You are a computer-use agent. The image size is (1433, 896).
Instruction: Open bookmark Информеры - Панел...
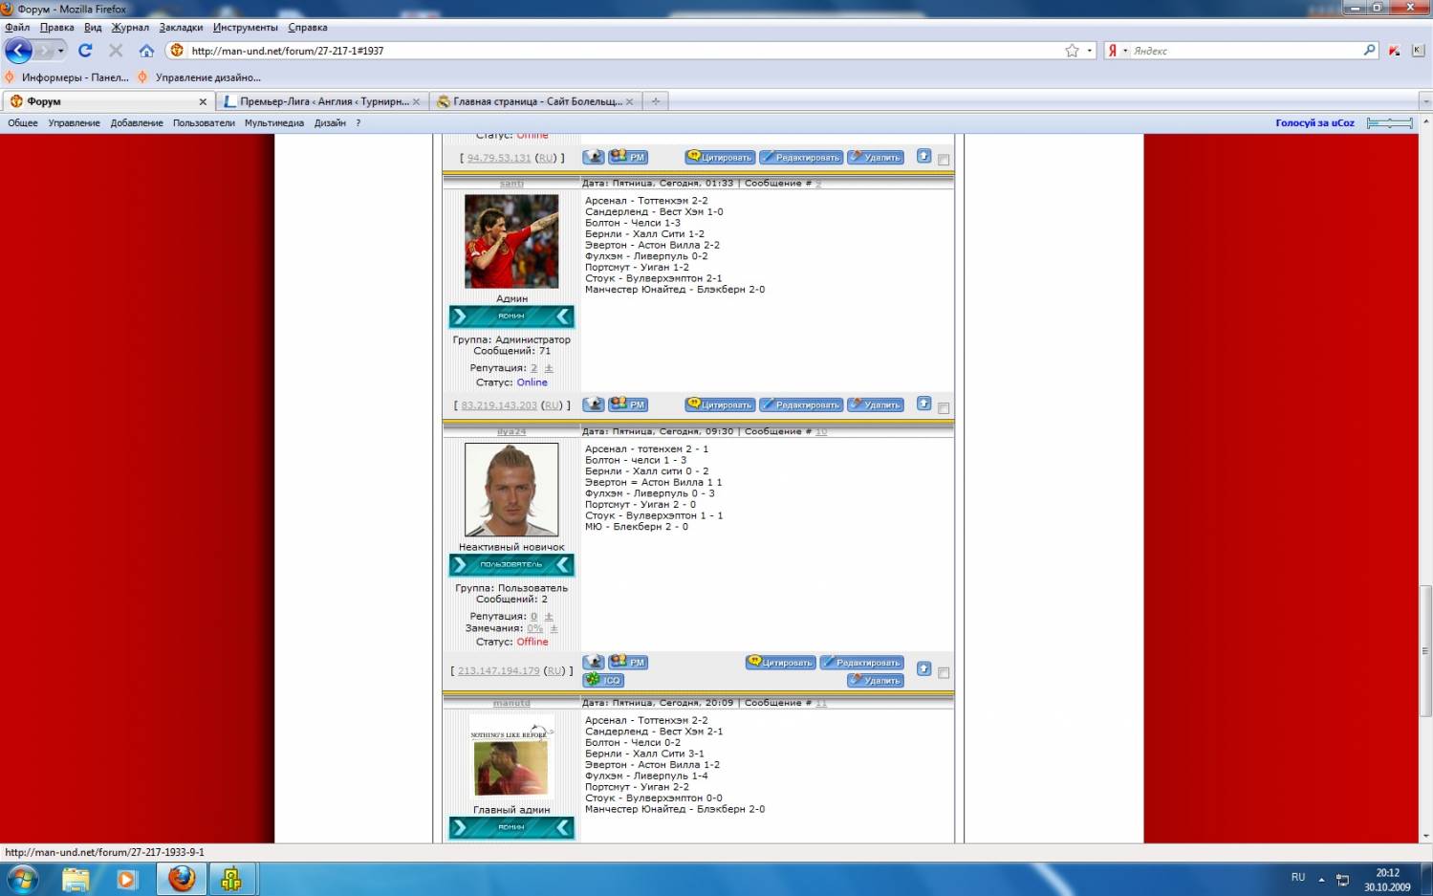67,77
